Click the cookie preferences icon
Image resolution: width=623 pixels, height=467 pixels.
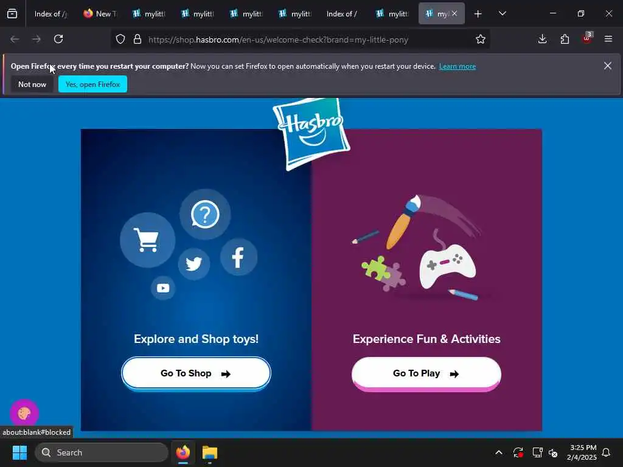24,413
